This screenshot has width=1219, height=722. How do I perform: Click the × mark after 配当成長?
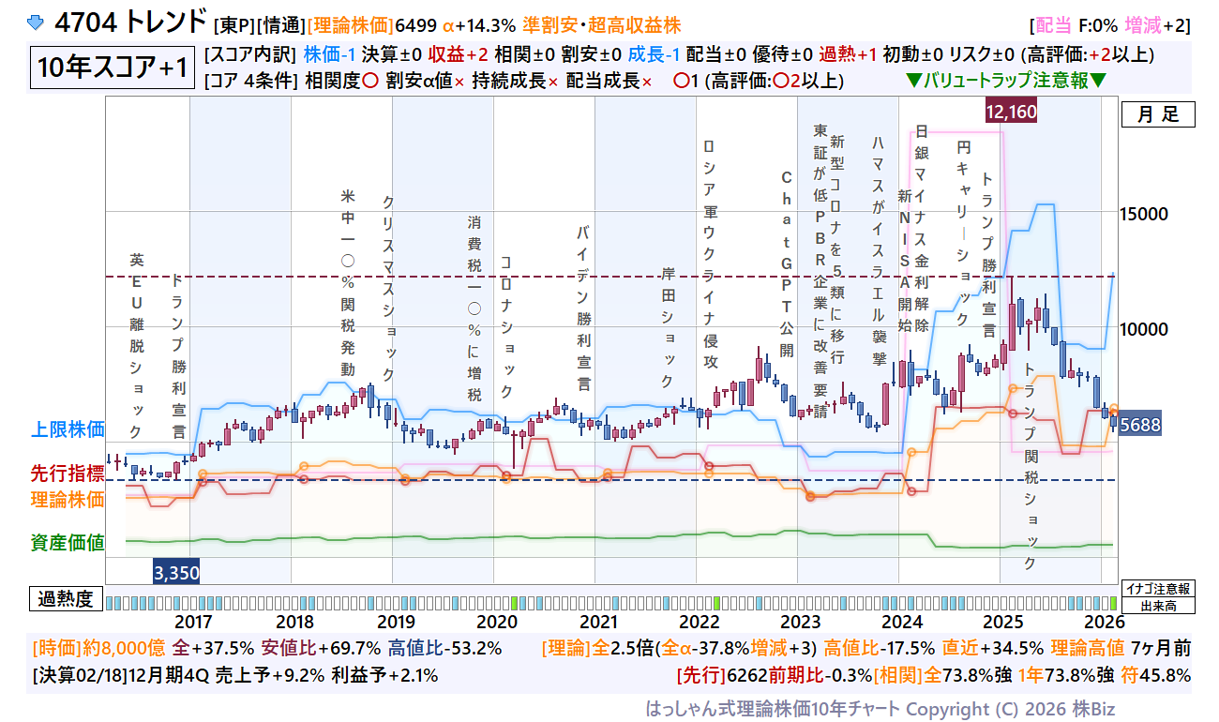coord(646,82)
